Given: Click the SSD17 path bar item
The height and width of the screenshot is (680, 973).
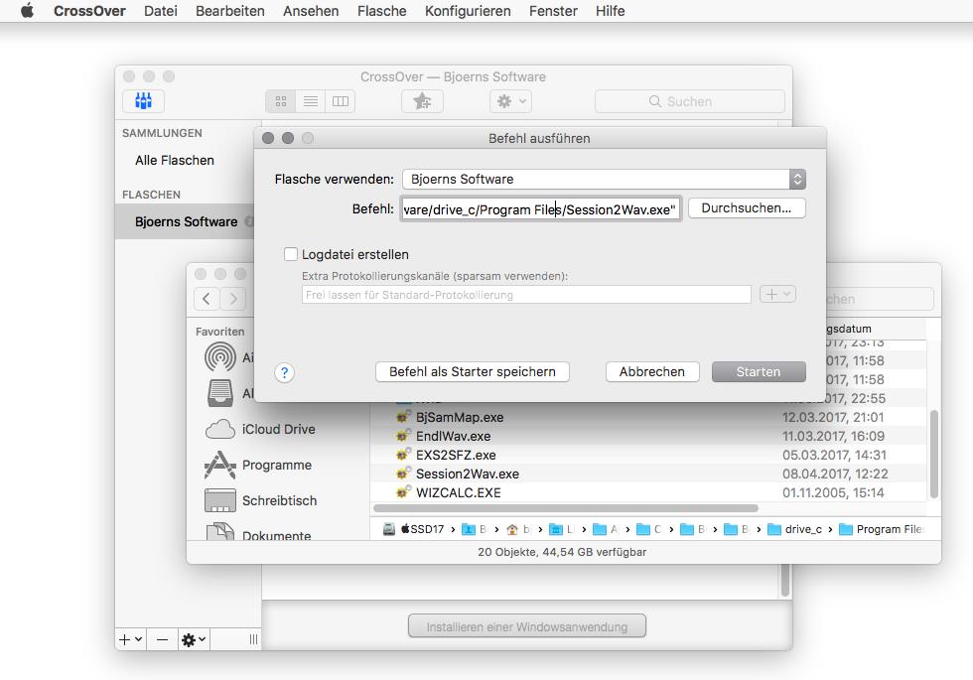Looking at the screenshot, I should pyautogui.click(x=414, y=529).
